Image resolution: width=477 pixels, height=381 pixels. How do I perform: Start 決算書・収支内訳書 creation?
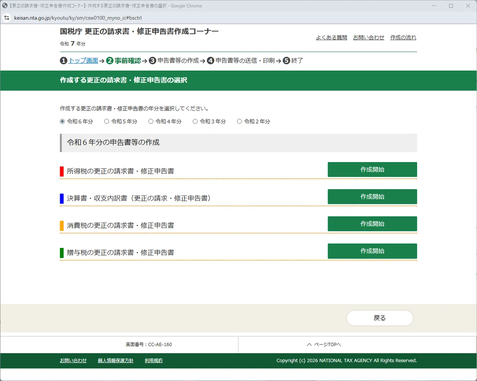(372, 197)
